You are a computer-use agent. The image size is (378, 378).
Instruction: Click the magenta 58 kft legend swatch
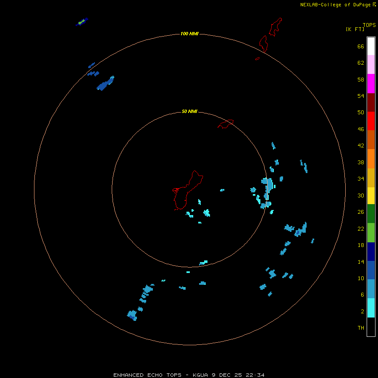[x=371, y=84]
